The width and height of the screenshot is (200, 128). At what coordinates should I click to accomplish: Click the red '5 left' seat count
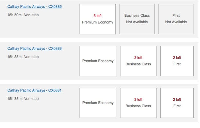tap(97, 16)
